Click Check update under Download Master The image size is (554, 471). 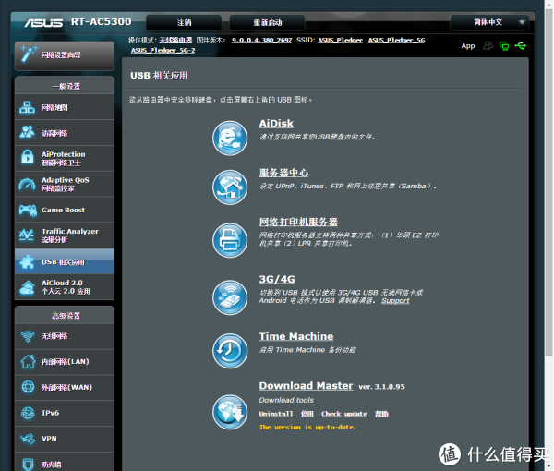click(x=344, y=414)
